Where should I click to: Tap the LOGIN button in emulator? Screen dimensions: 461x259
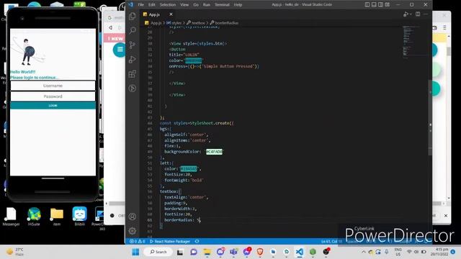[x=53, y=106]
